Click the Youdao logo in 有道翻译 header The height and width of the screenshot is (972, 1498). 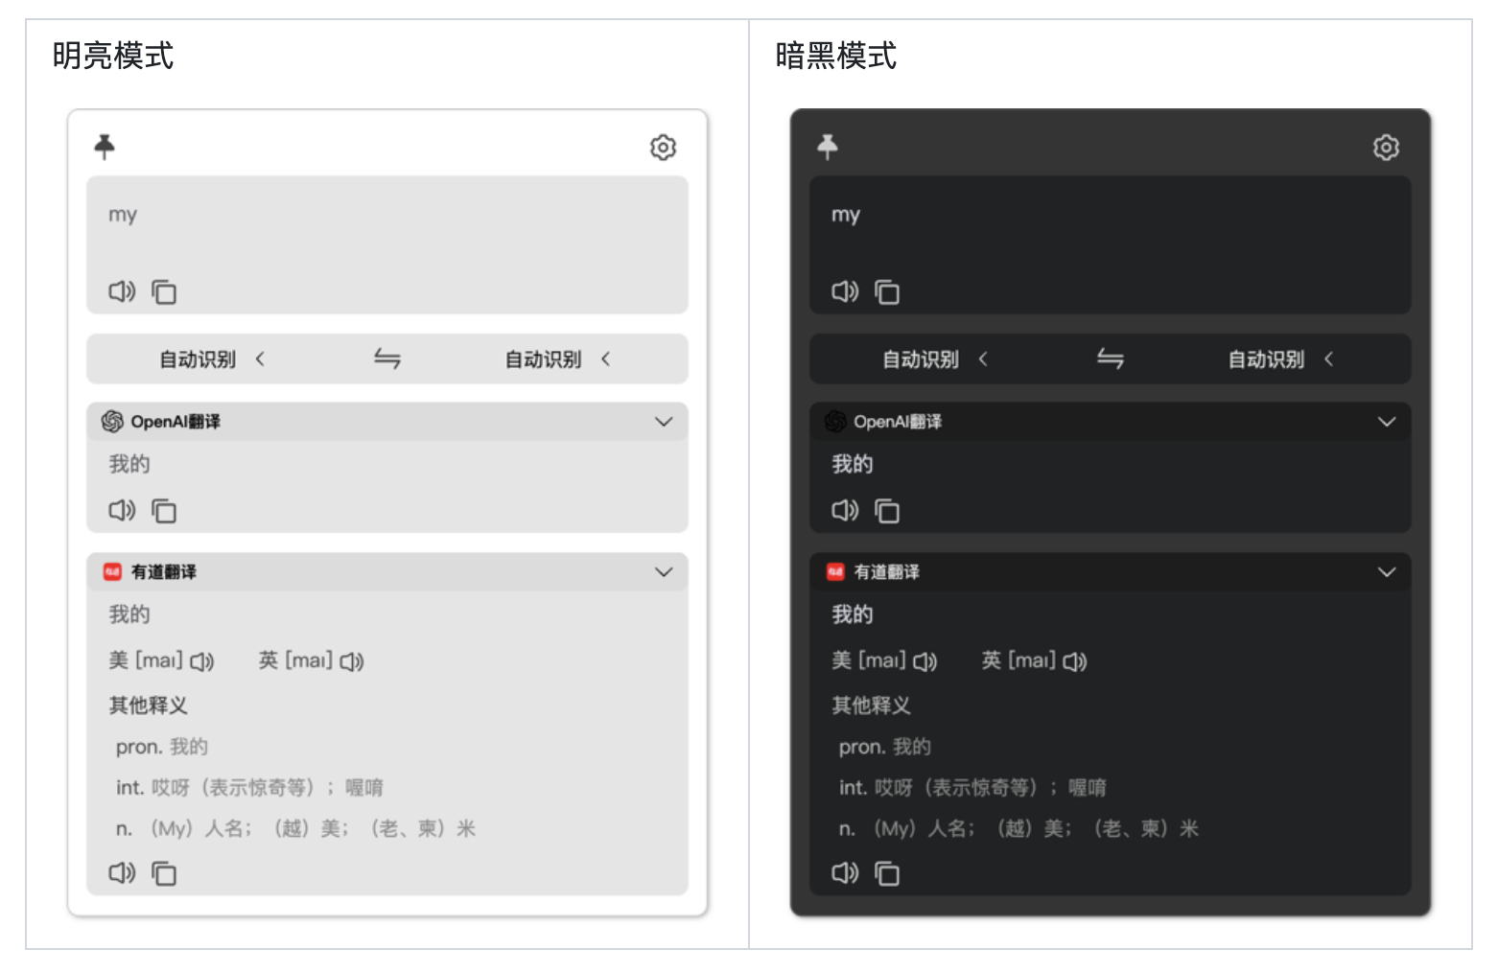[114, 571]
